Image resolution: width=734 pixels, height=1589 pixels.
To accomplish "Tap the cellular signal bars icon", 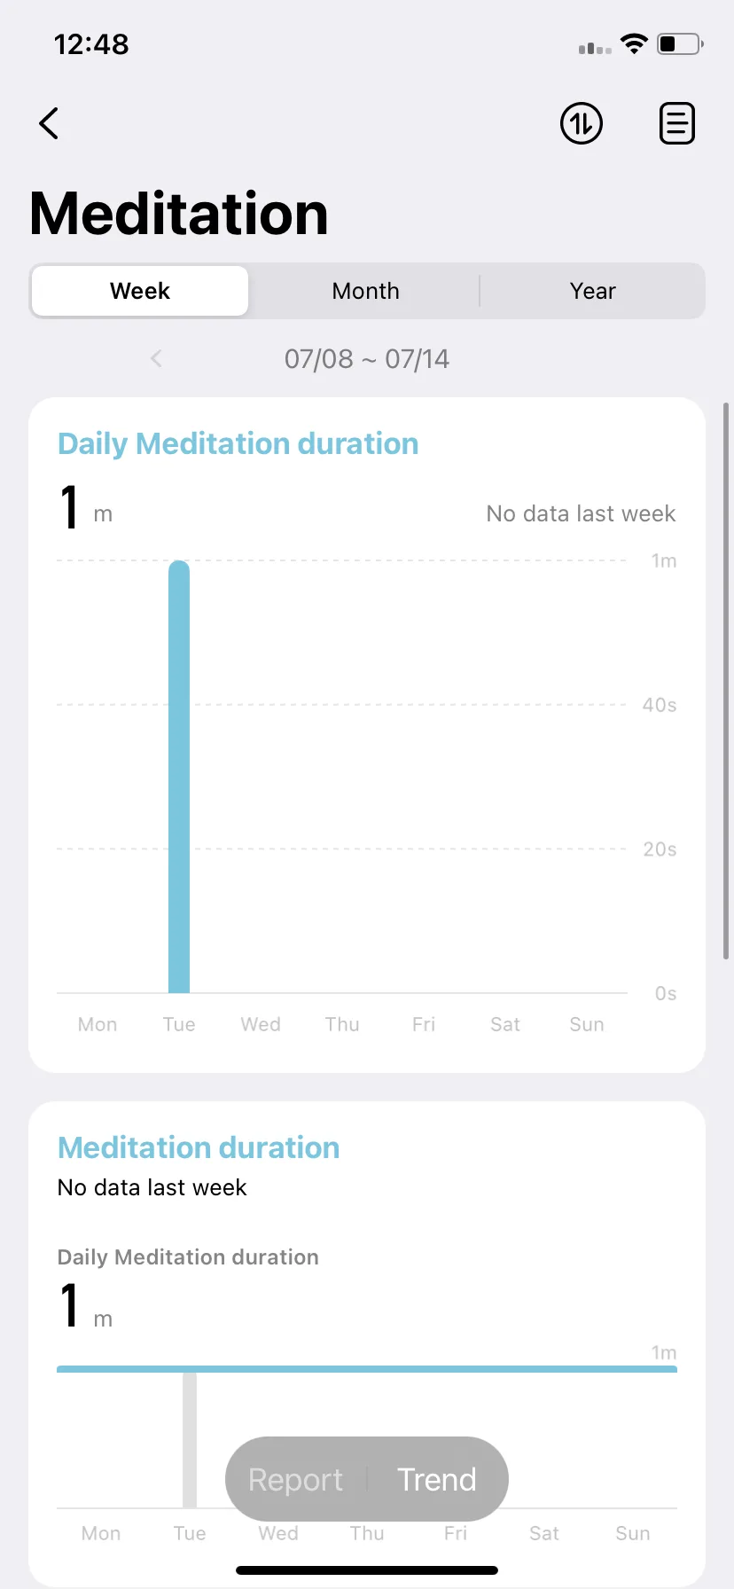I will click(595, 48).
